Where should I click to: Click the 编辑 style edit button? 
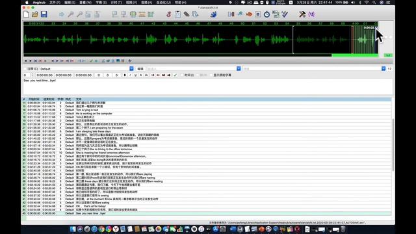[x=140, y=69]
